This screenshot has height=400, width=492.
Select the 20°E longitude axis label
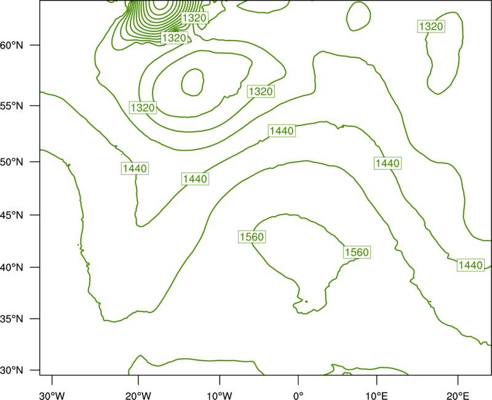[x=458, y=396]
